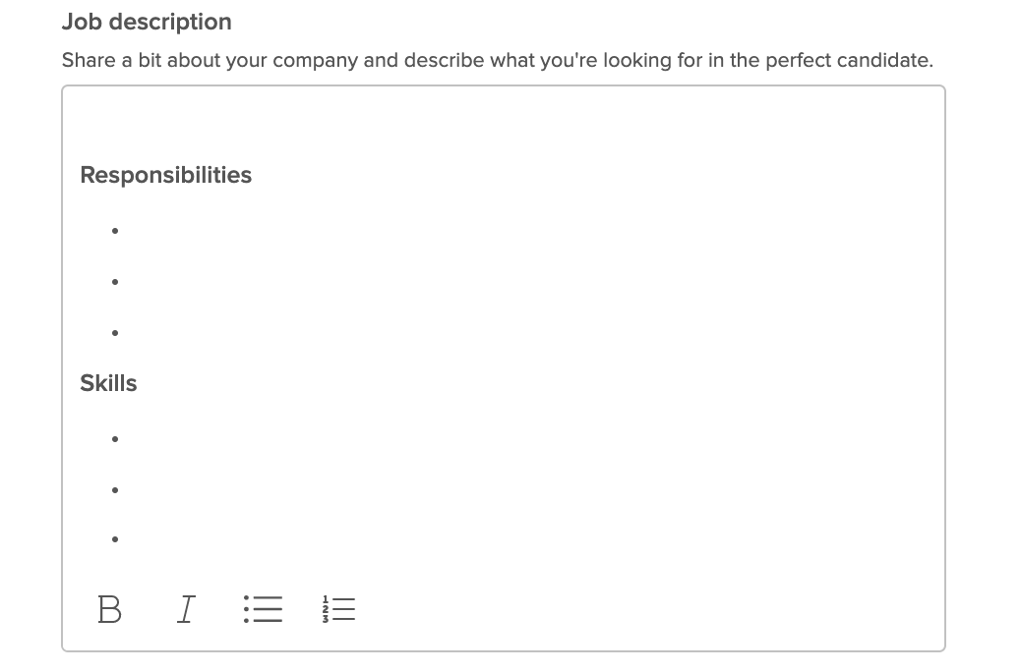
Task: Toggle italic formatting with the I icon
Action: [186, 609]
